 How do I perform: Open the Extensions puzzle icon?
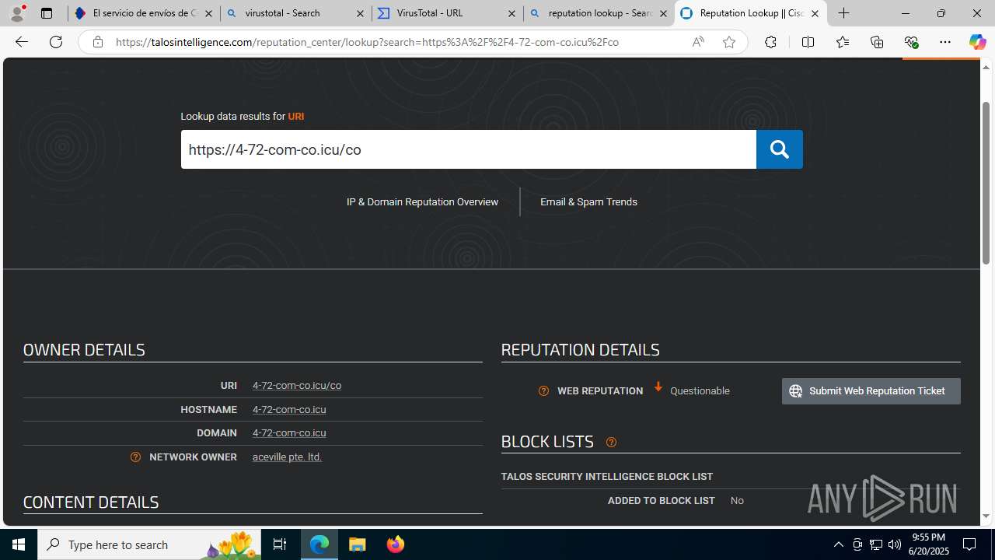point(770,42)
